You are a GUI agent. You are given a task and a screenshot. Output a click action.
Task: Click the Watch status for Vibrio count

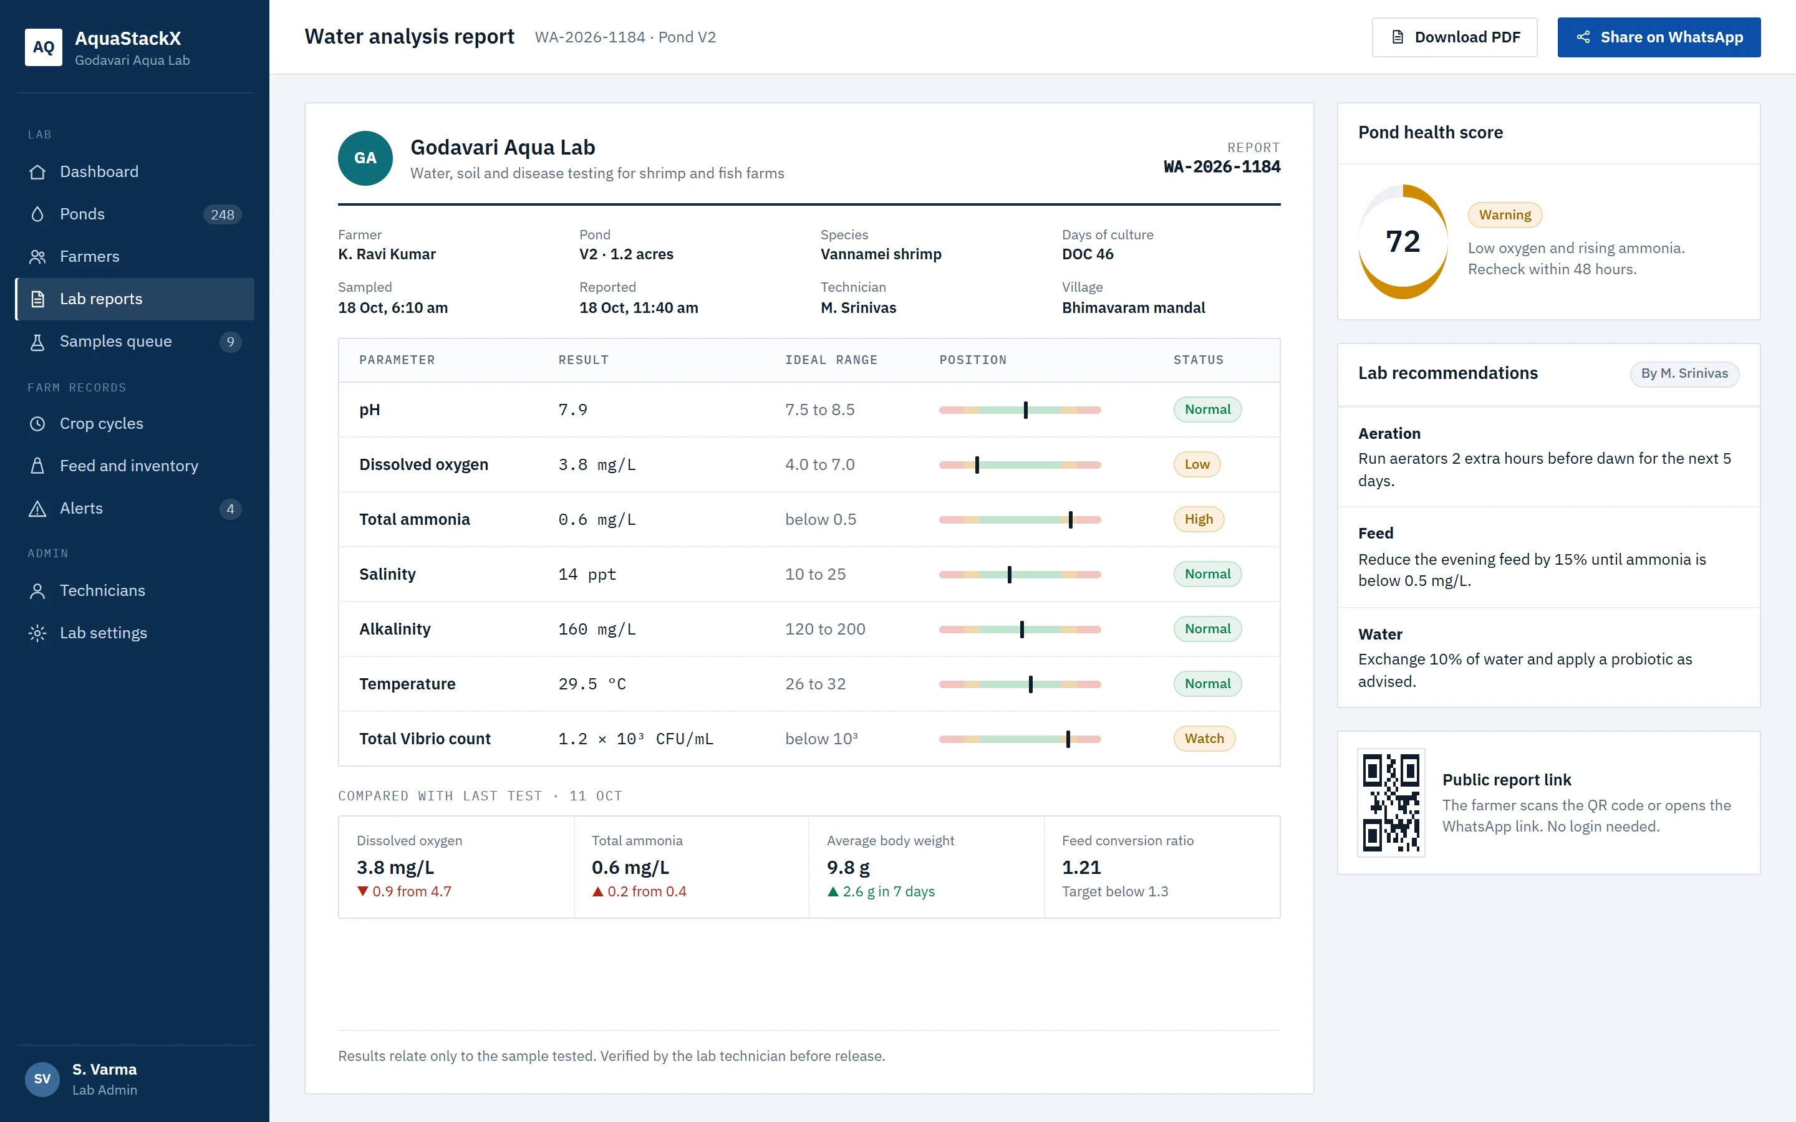point(1204,739)
